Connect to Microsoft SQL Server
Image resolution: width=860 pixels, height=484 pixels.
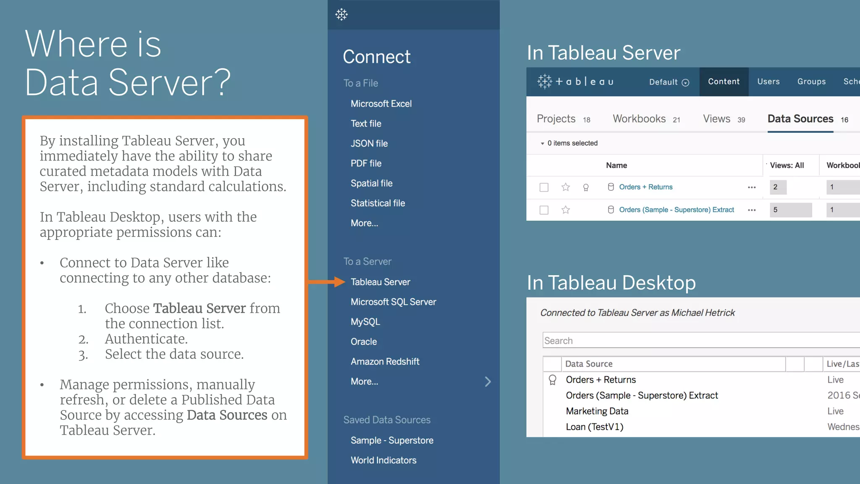[393, 302]
